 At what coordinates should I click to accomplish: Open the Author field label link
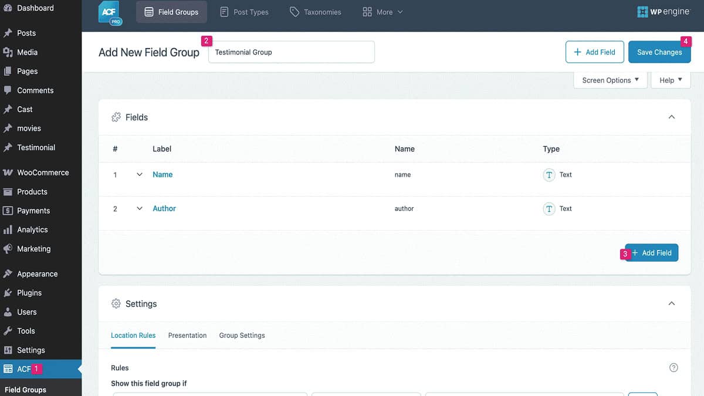click(164, 209)
